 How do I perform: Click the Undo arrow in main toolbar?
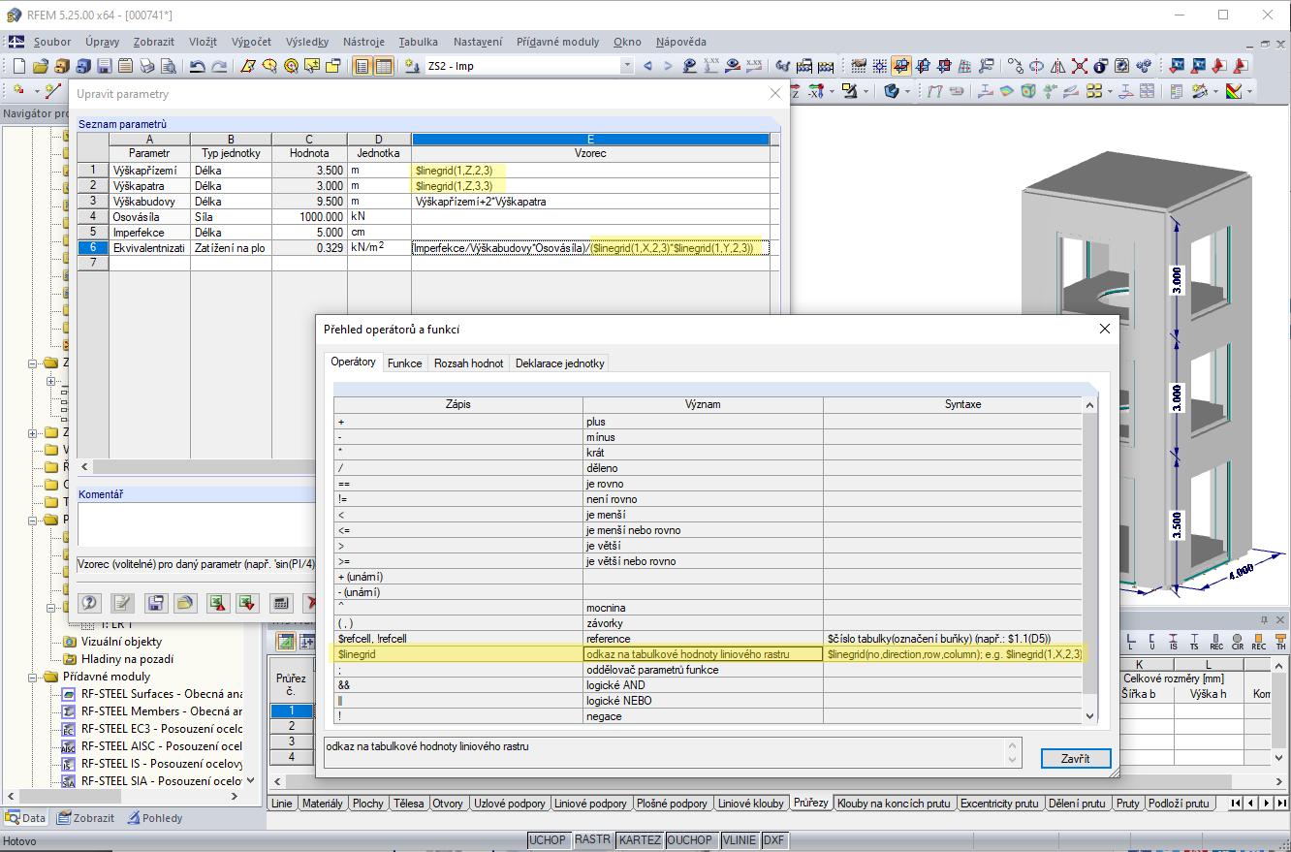(198, 66)
